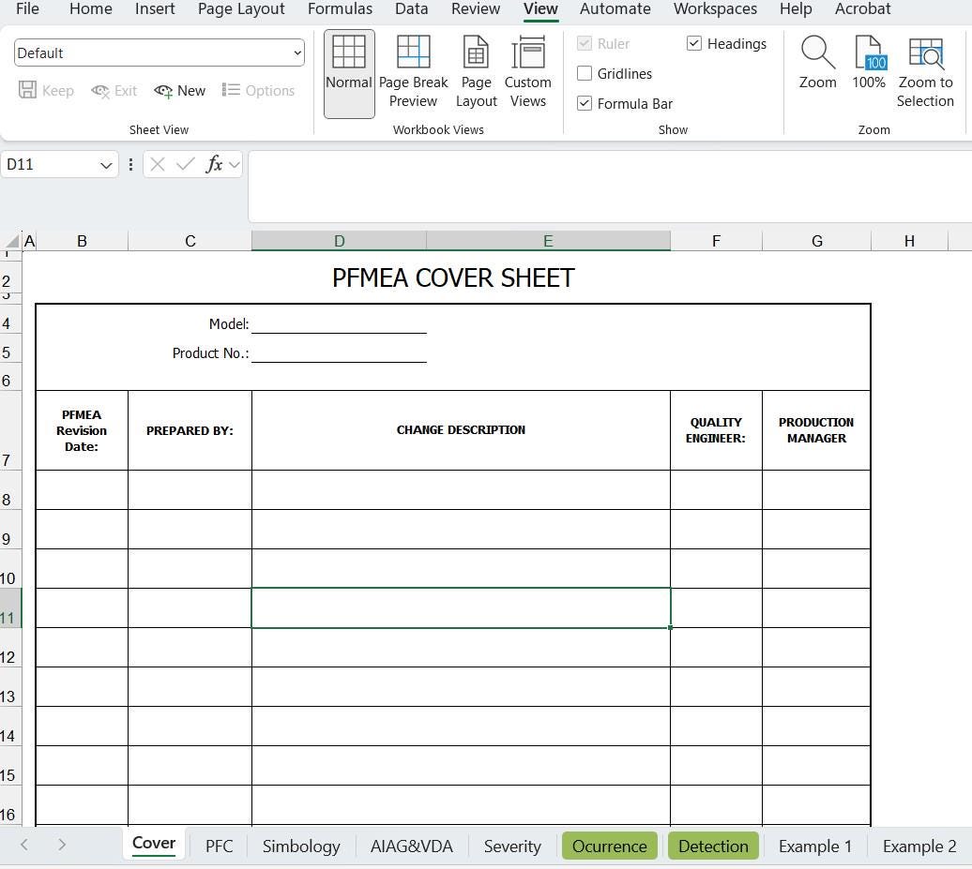Click the QUALITY ENGINEER: header cell

716,430
